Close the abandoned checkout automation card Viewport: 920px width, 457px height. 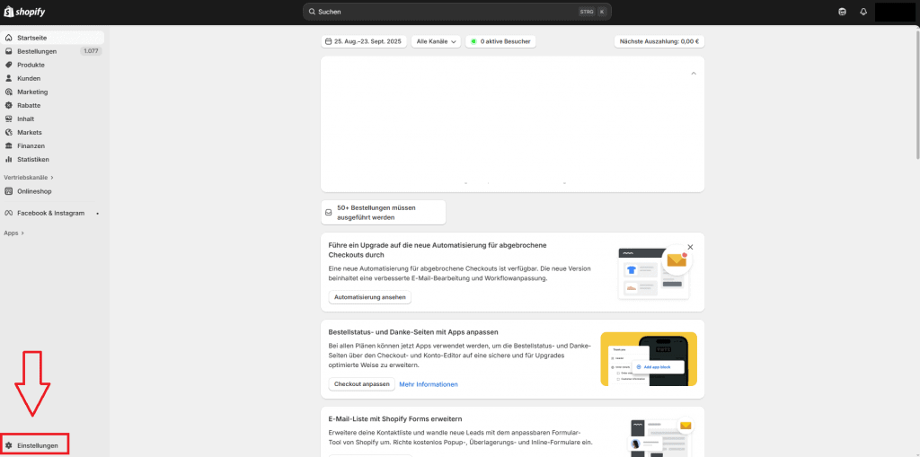pos(690,246)
